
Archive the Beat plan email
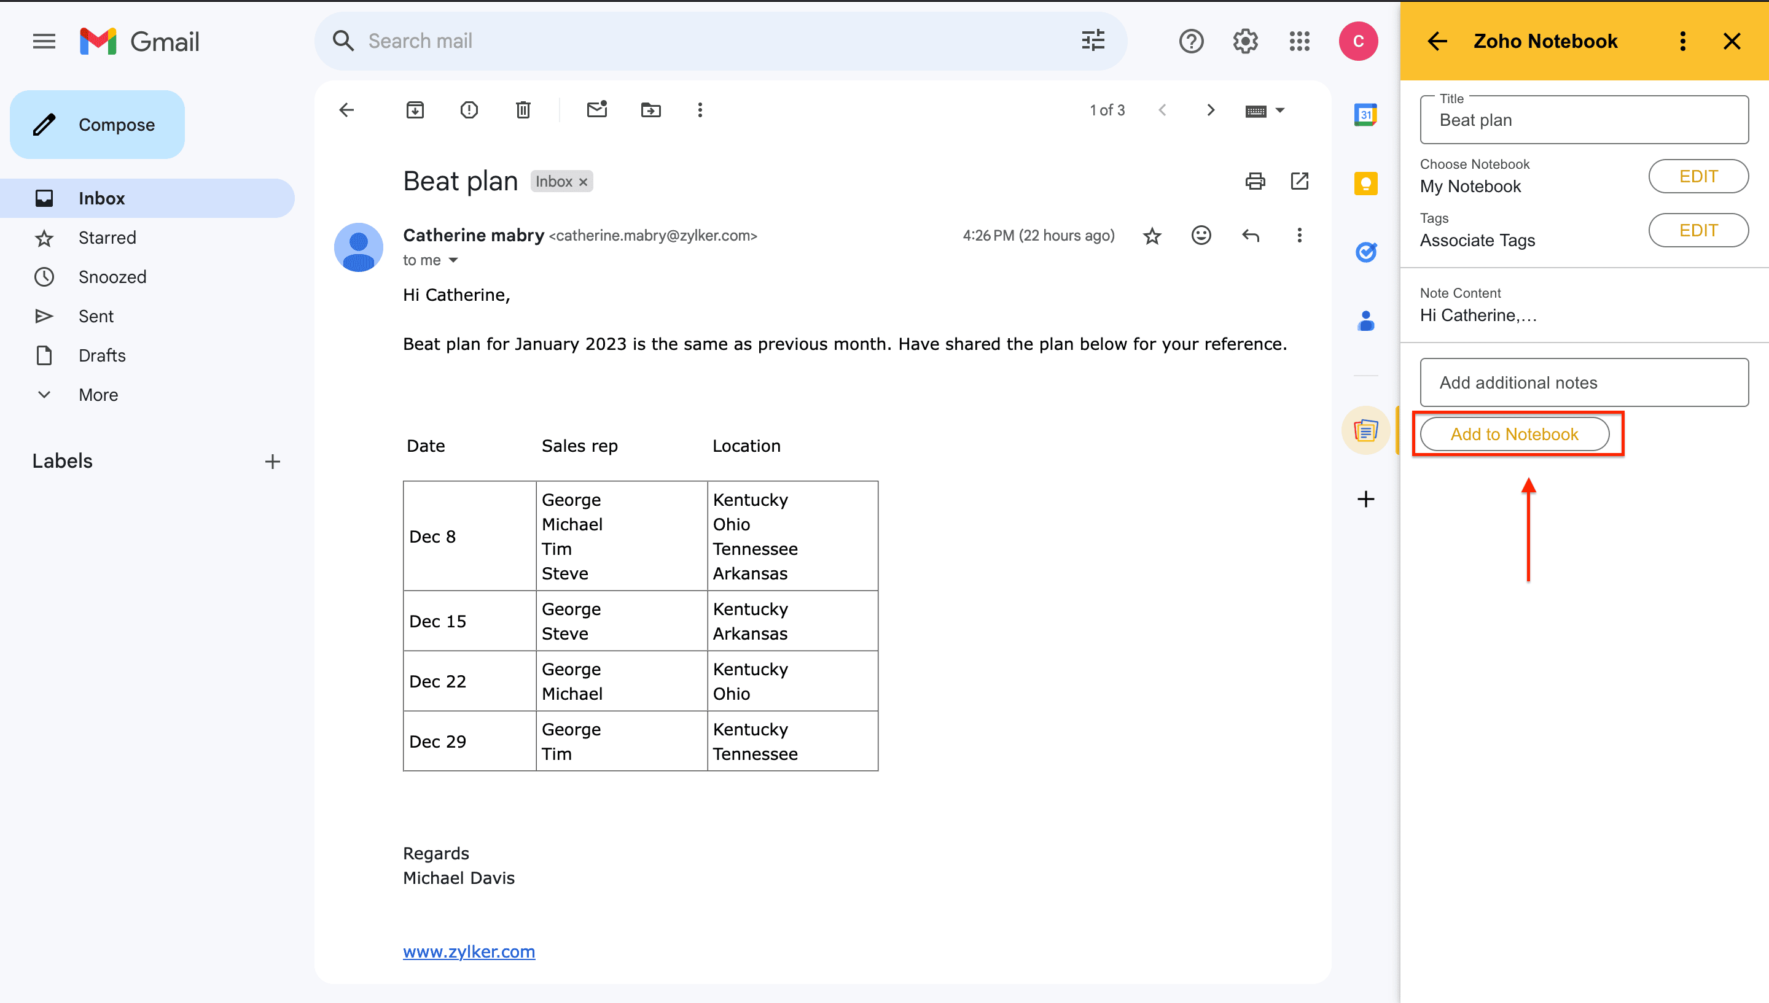pos(415,110)
